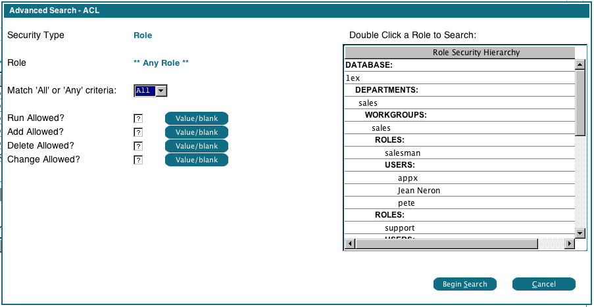Click the Role security type value
This screenshot has height=307, width=594.
[x=143, y=35]
